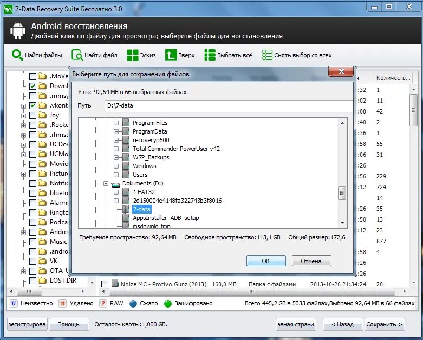Close the save path dialog
The height and width of the screenshot is (340, 423).
pyautogui.click(x=341, y=71)
